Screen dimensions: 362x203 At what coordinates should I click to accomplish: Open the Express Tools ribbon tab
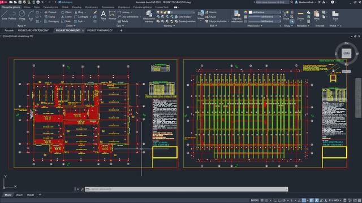click(x=162, y=7)
